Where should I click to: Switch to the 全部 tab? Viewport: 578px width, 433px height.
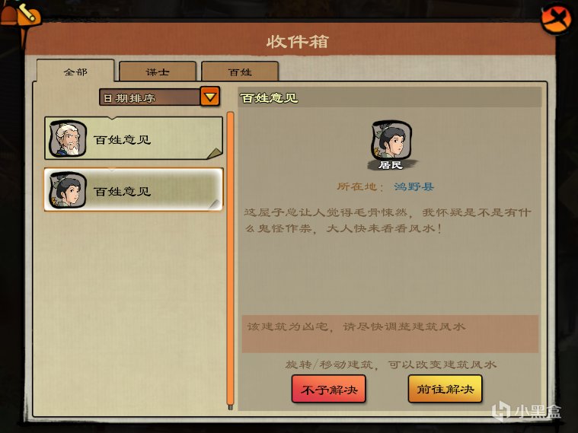coord(75,72)
